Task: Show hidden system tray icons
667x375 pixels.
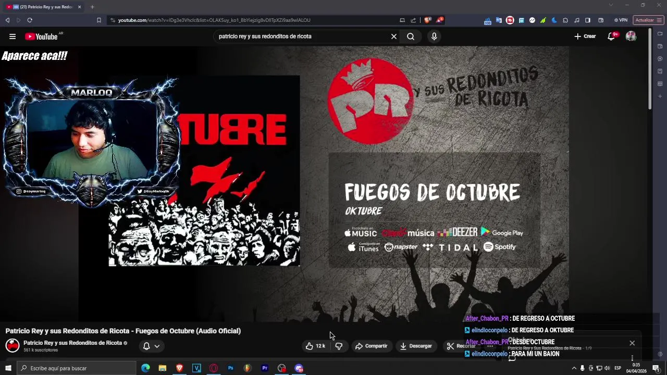Action: (574, 368)
